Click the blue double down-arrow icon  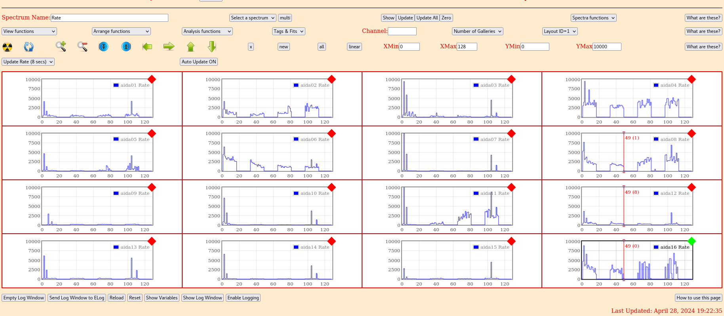click(103, 47)
